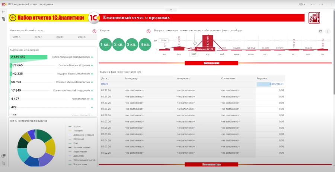Click the окт. month label in chart

pyautogui.click(x=294, y=54)
